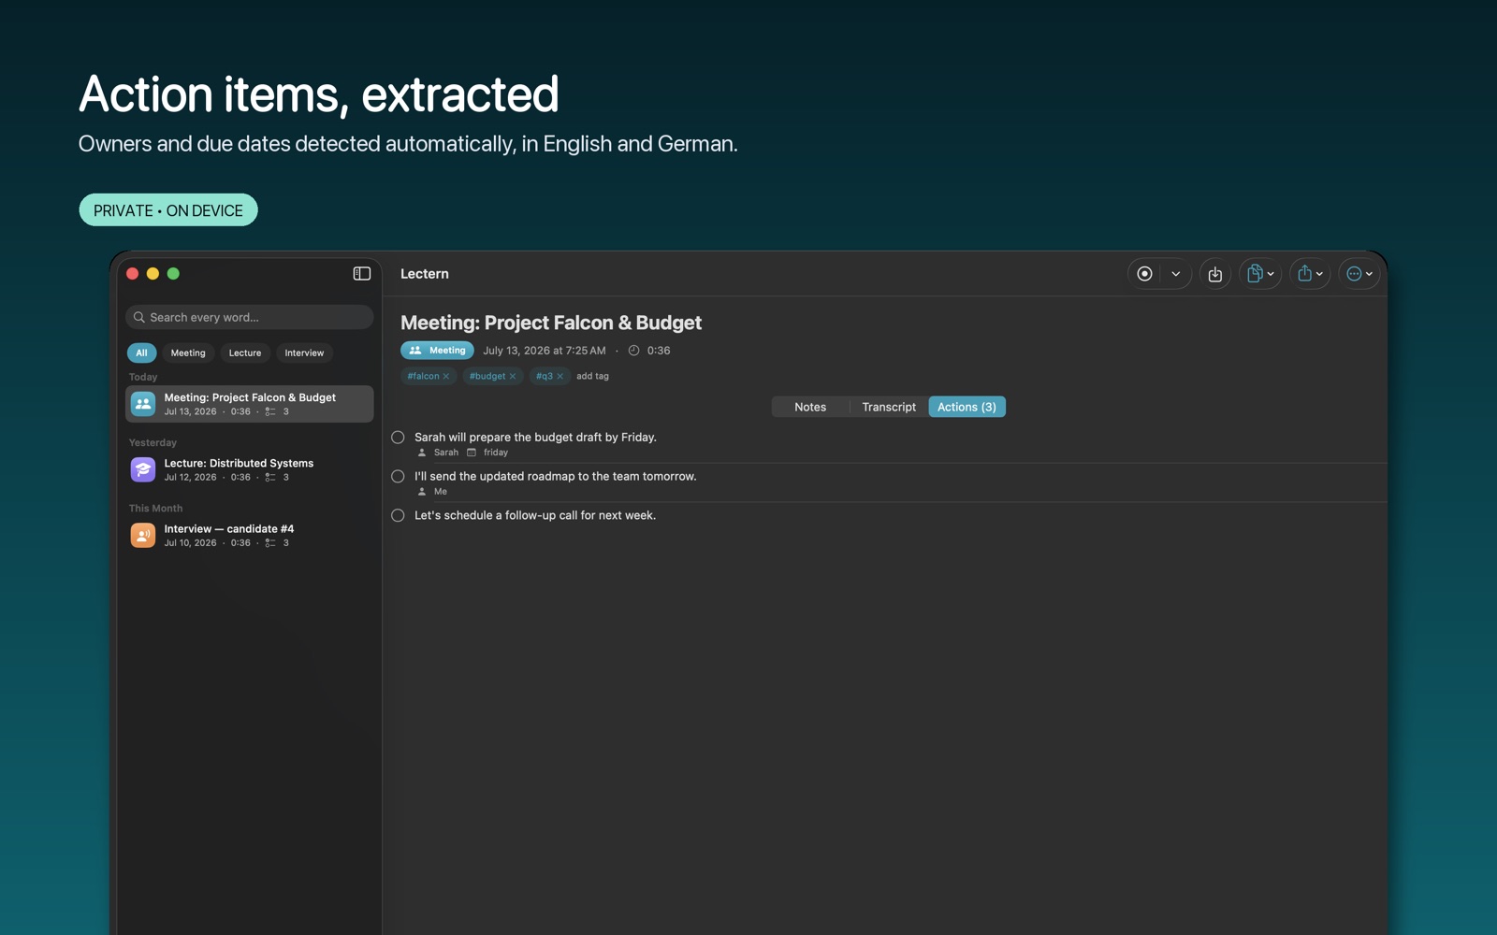Screen dimensions: 1497x935
Task: Check off 'Sarah will prepare the budget draft'
Action: pos(398,438)
